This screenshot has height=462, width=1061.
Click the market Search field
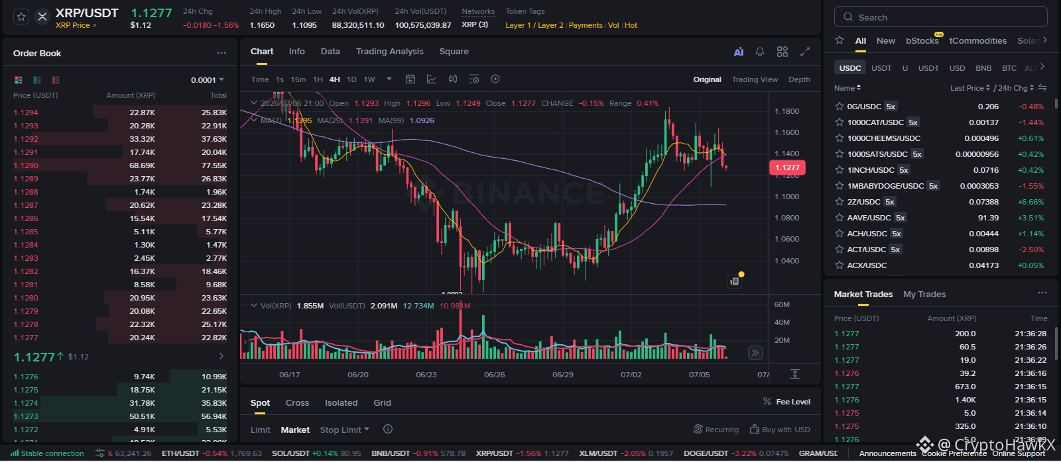coord(941,17)
